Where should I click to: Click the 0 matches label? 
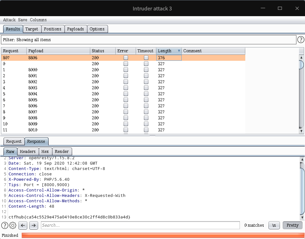pos(254,225)
